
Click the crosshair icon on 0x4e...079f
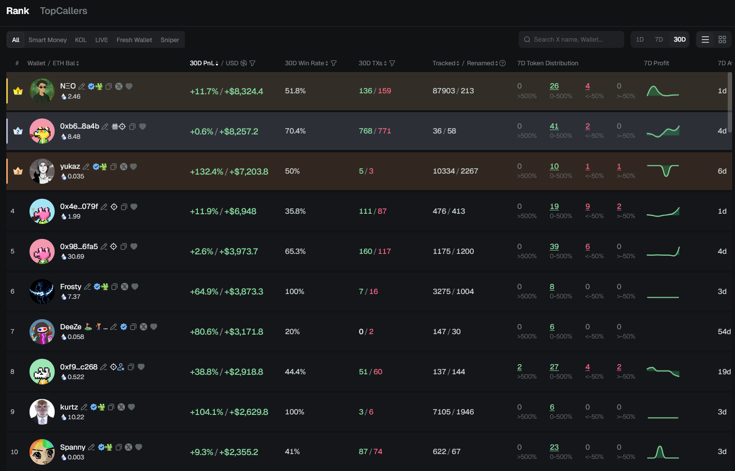point(114,207)
